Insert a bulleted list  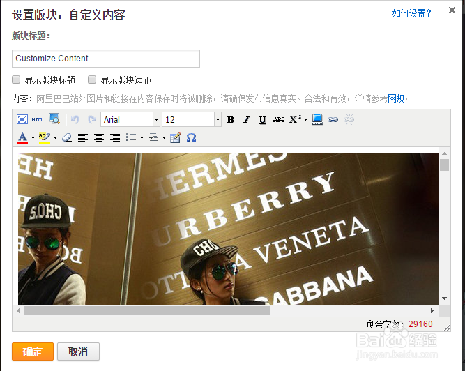[x=131, y=137]
